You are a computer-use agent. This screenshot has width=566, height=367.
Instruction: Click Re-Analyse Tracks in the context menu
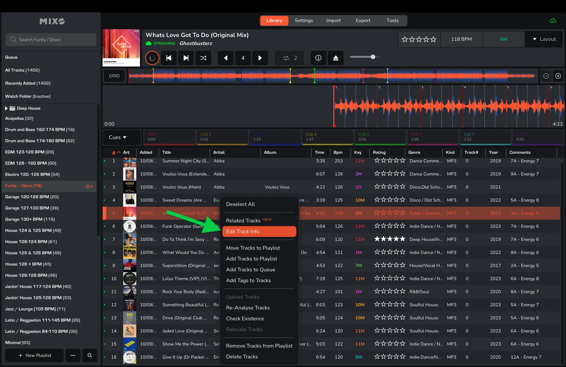pyautogui.click(x=248, y=308)
